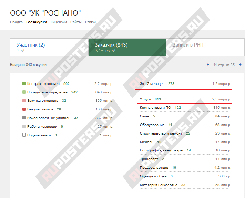Open the 'Одежда и обувь' category
Screen dimensions: 245x198
coord(153,176)
